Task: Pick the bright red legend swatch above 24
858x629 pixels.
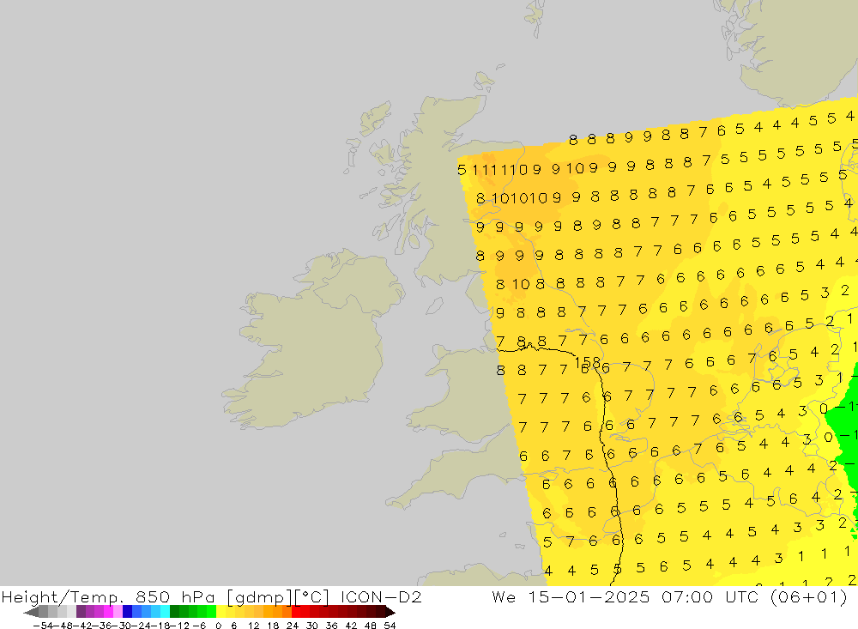Action: tap(296, 612)
